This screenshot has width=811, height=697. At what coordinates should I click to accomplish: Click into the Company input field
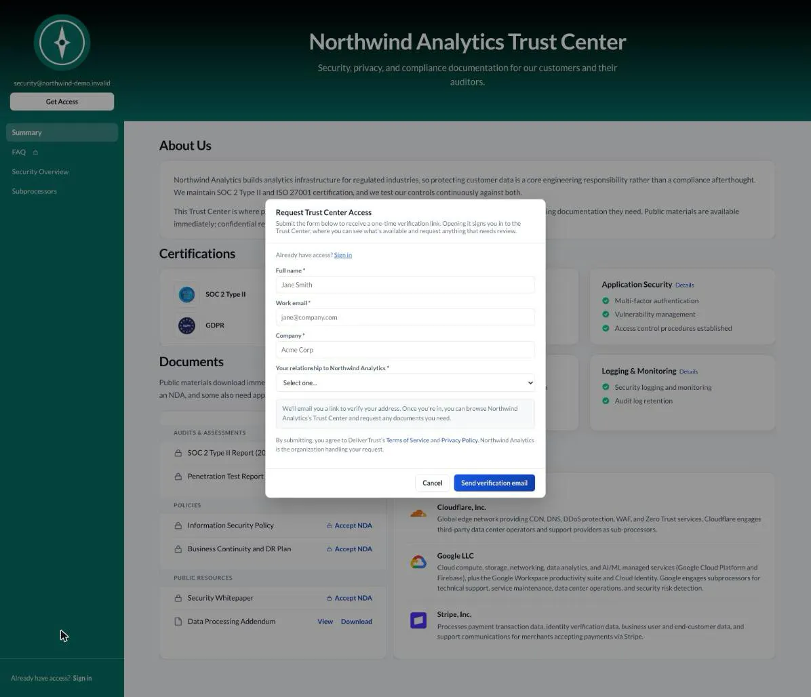click(406, 350)
